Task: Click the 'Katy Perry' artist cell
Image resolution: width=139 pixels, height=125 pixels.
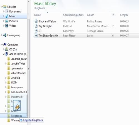Action: [x=68, y=31]
